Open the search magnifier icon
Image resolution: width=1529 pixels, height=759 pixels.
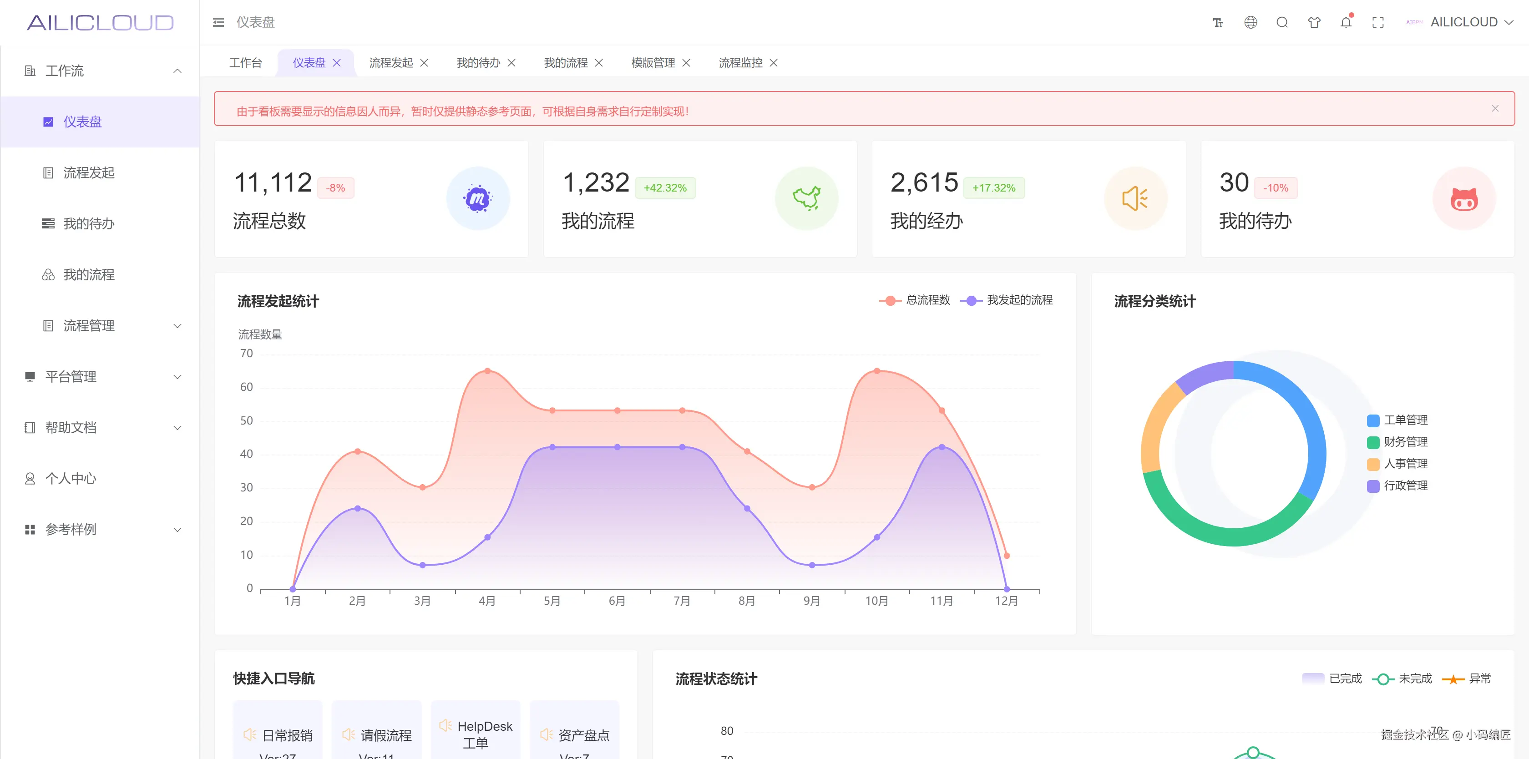tap(1281, 23)
